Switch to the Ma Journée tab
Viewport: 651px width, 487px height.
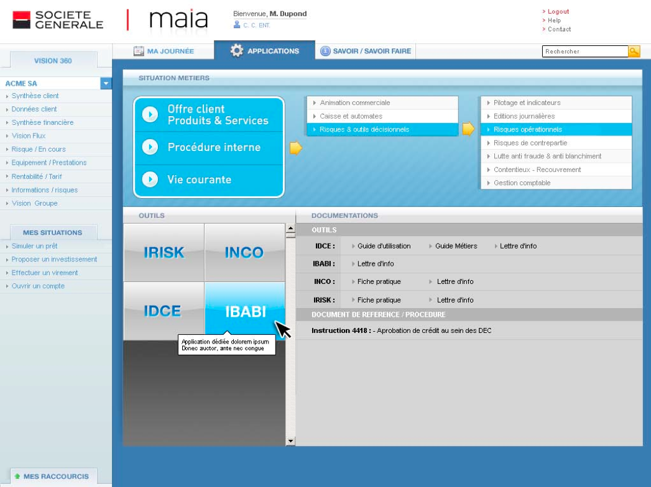[x=164, y=51]
